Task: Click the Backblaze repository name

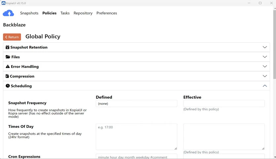Action: 14,25
